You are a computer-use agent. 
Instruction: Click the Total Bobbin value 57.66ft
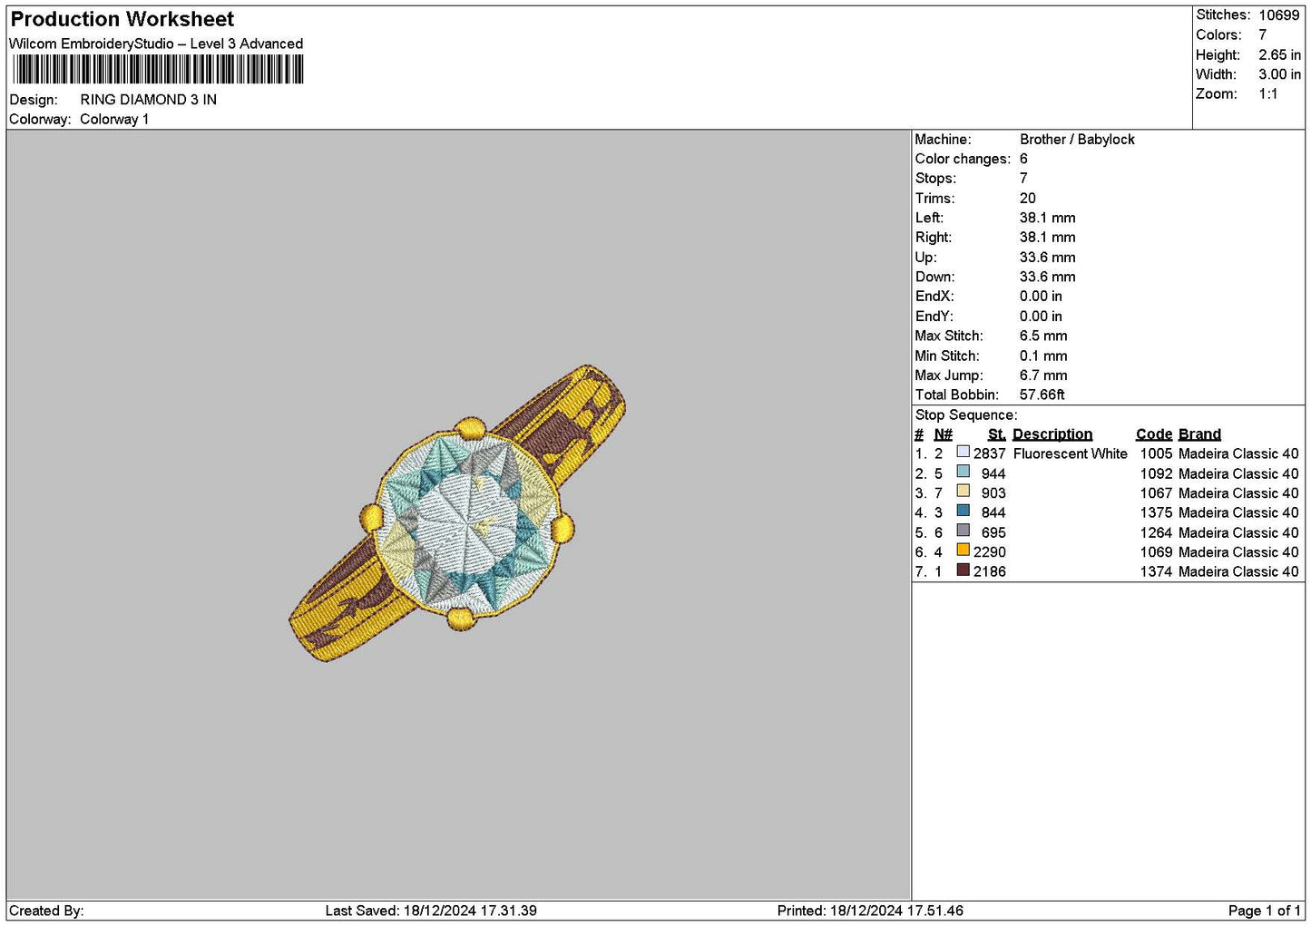coord(1042,395)
